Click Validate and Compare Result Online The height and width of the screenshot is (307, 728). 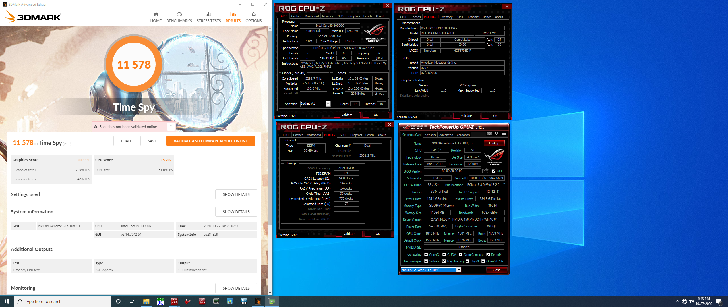(x=210, y=141)
